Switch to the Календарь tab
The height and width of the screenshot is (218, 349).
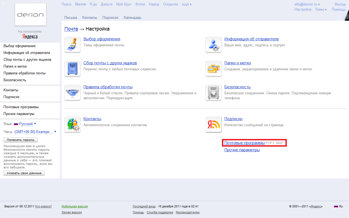133,18
